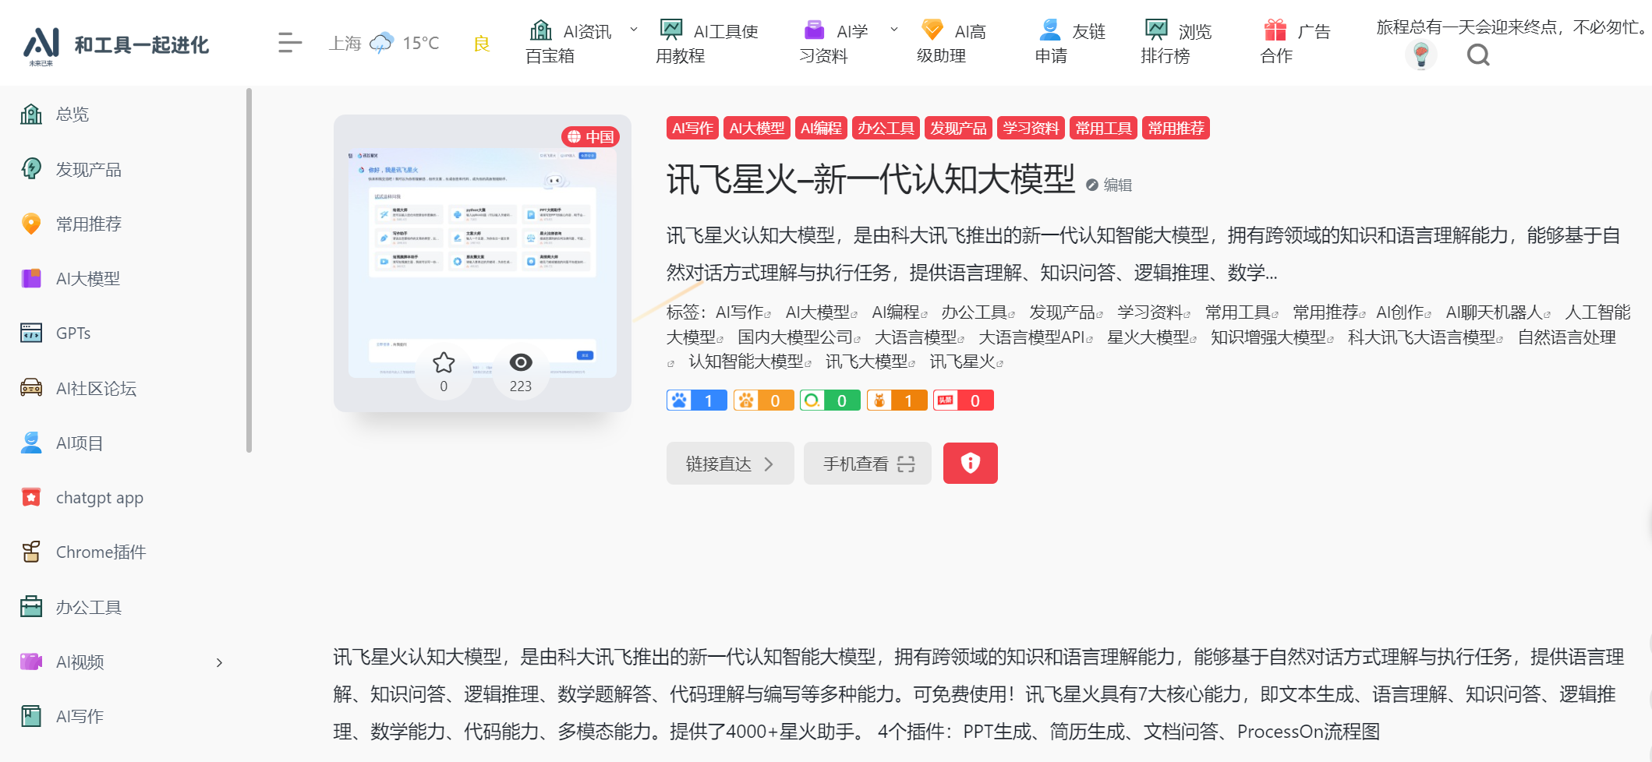Image resolution: width=1652 pixels, height=762 pixels.
Task: Click the red 常用工具 category tag
Action: point(1103,128)
